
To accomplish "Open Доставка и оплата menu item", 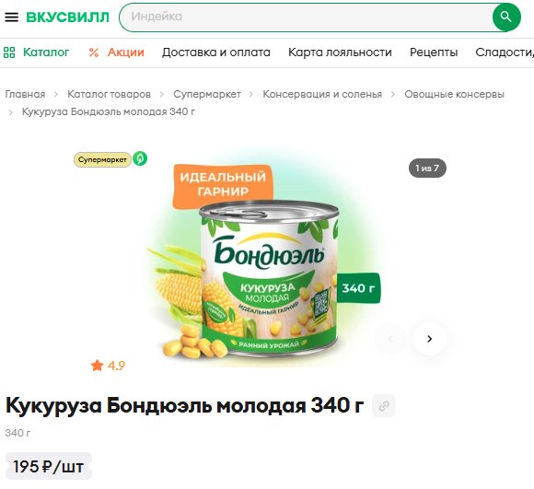I will point(216,52).
